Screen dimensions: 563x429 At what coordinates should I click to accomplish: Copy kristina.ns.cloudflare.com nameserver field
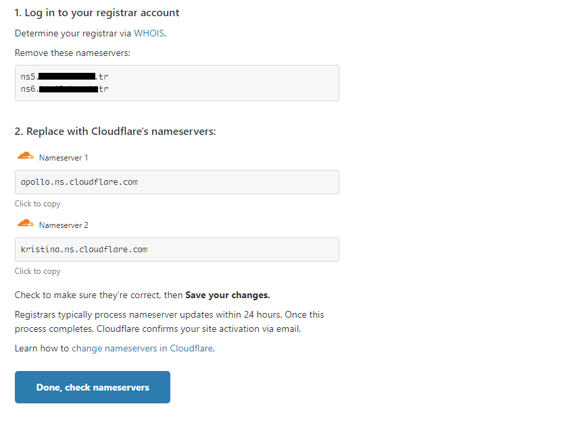pos(177,250)
